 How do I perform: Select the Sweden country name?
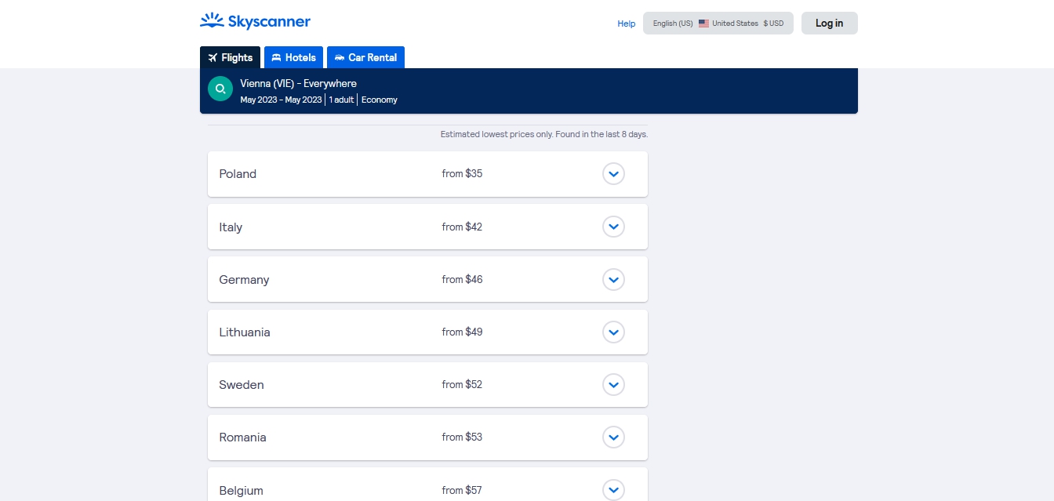[242, 384]
